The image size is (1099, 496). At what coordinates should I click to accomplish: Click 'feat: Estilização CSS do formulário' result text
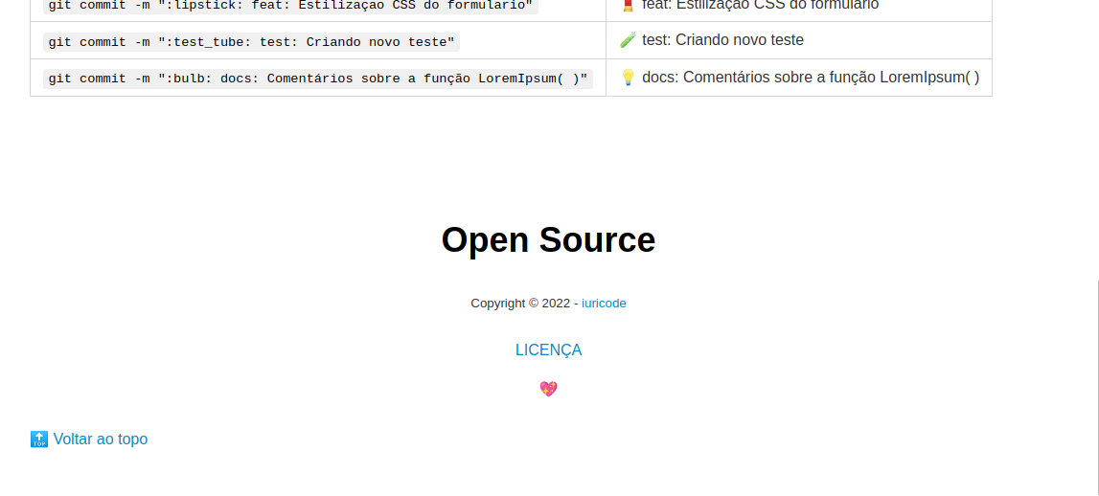pos(761,6)
